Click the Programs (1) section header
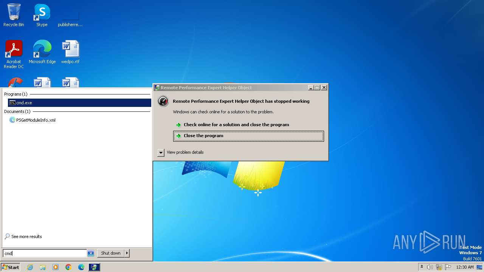 point(16,94)
